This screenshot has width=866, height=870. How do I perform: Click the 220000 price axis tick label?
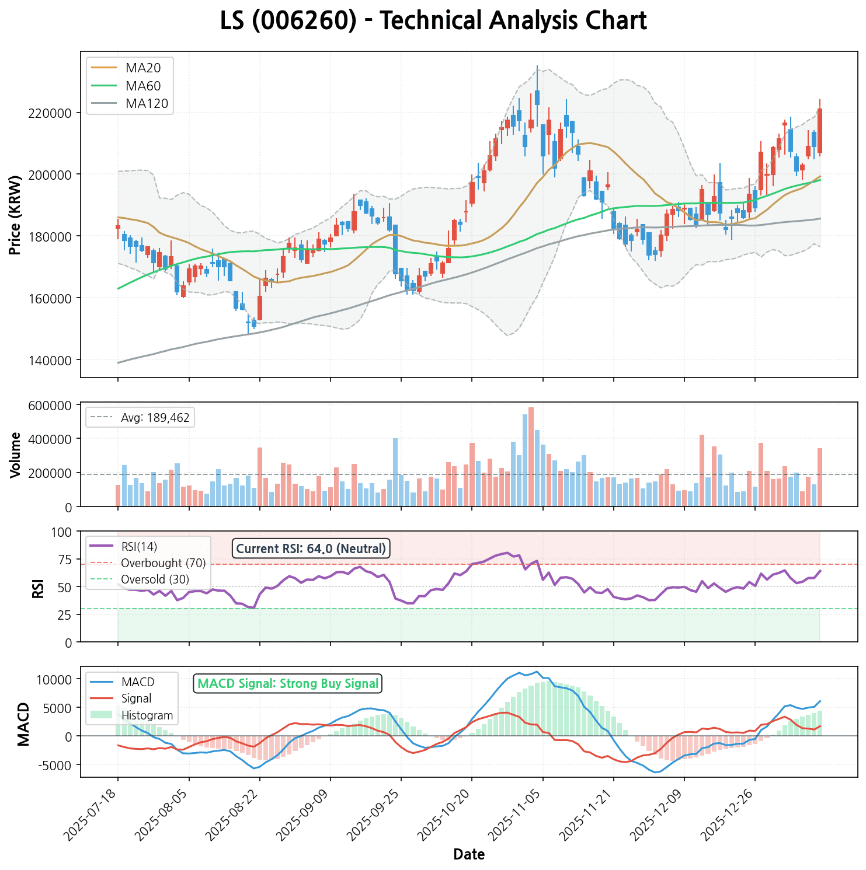pyautogui.click(x=54, y=113)
